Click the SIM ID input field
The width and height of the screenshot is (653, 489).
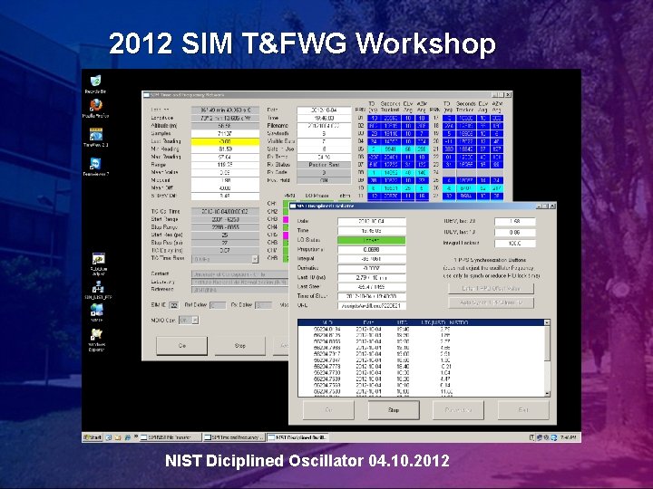pos(173,305)
